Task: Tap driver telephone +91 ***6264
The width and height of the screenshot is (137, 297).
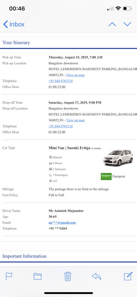Action: tap(58, 229)
